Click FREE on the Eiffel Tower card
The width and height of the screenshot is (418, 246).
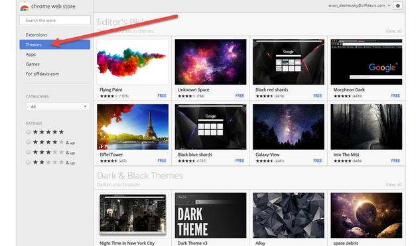(162, 160)
